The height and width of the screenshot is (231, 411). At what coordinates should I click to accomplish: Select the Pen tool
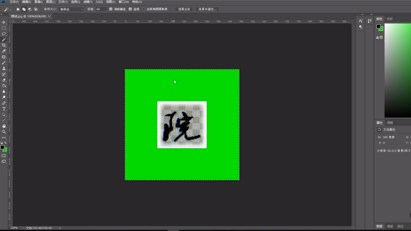[4, 103]
